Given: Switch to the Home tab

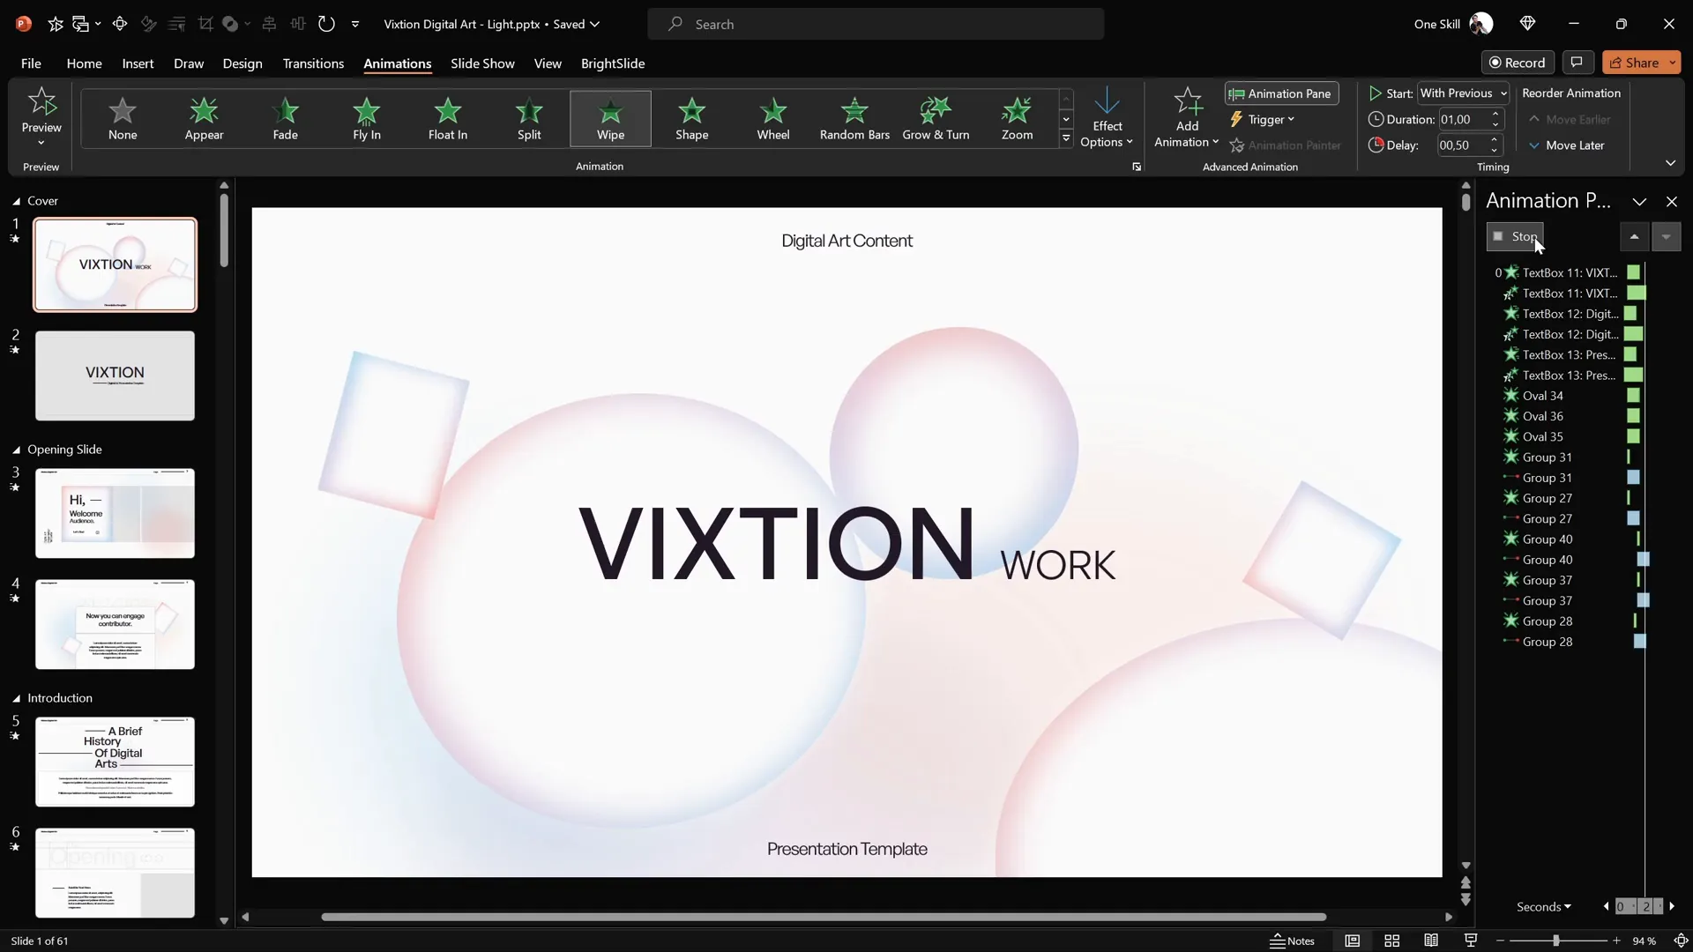Looking at the screenshot, I should point(84,63).
